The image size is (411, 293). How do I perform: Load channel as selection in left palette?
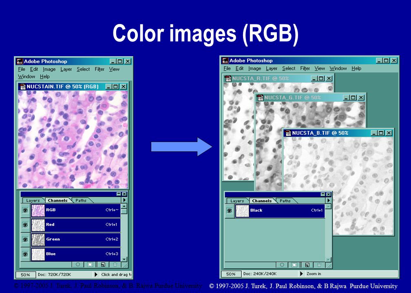coord(78,265)
